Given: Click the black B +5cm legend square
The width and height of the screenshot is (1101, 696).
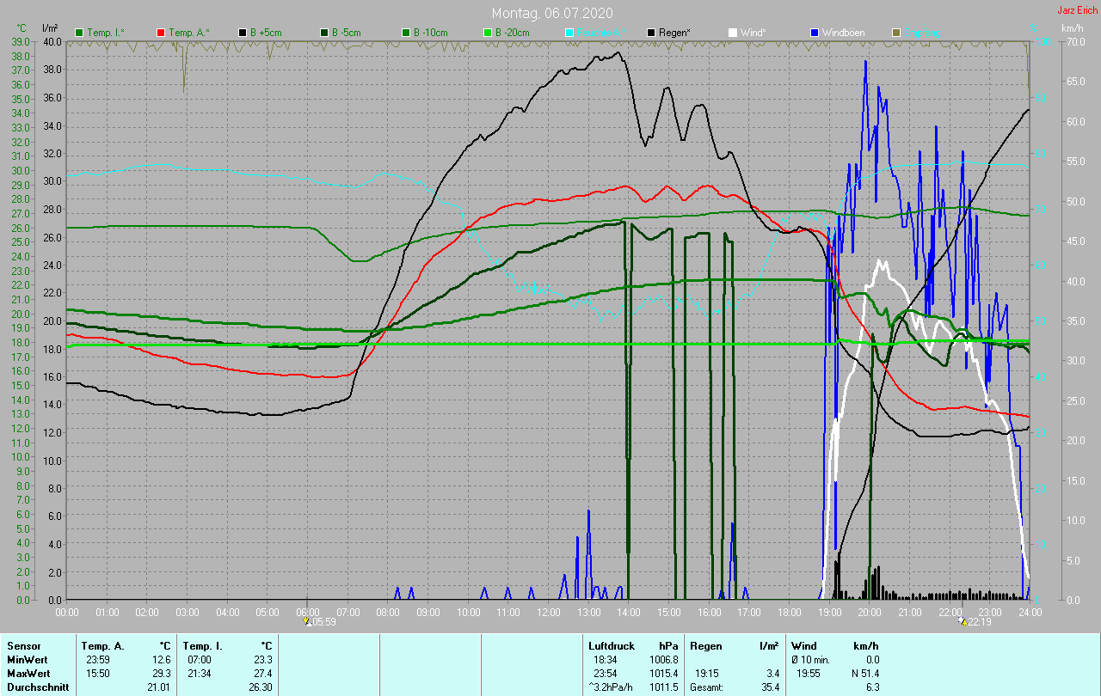Looking at the screenshot, I should pos(243,33).
